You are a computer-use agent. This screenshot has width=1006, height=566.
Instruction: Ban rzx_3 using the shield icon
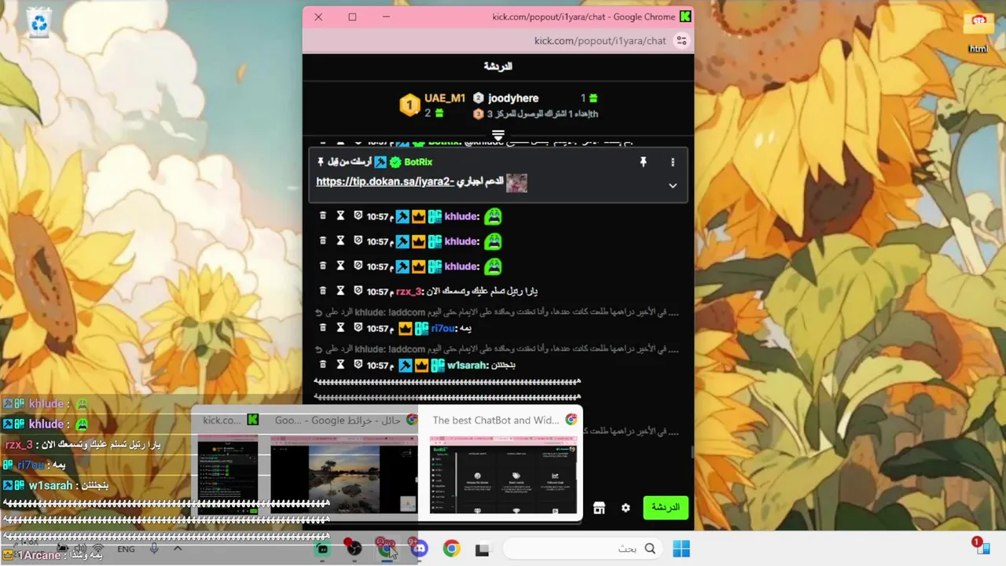tap(358, 290)
